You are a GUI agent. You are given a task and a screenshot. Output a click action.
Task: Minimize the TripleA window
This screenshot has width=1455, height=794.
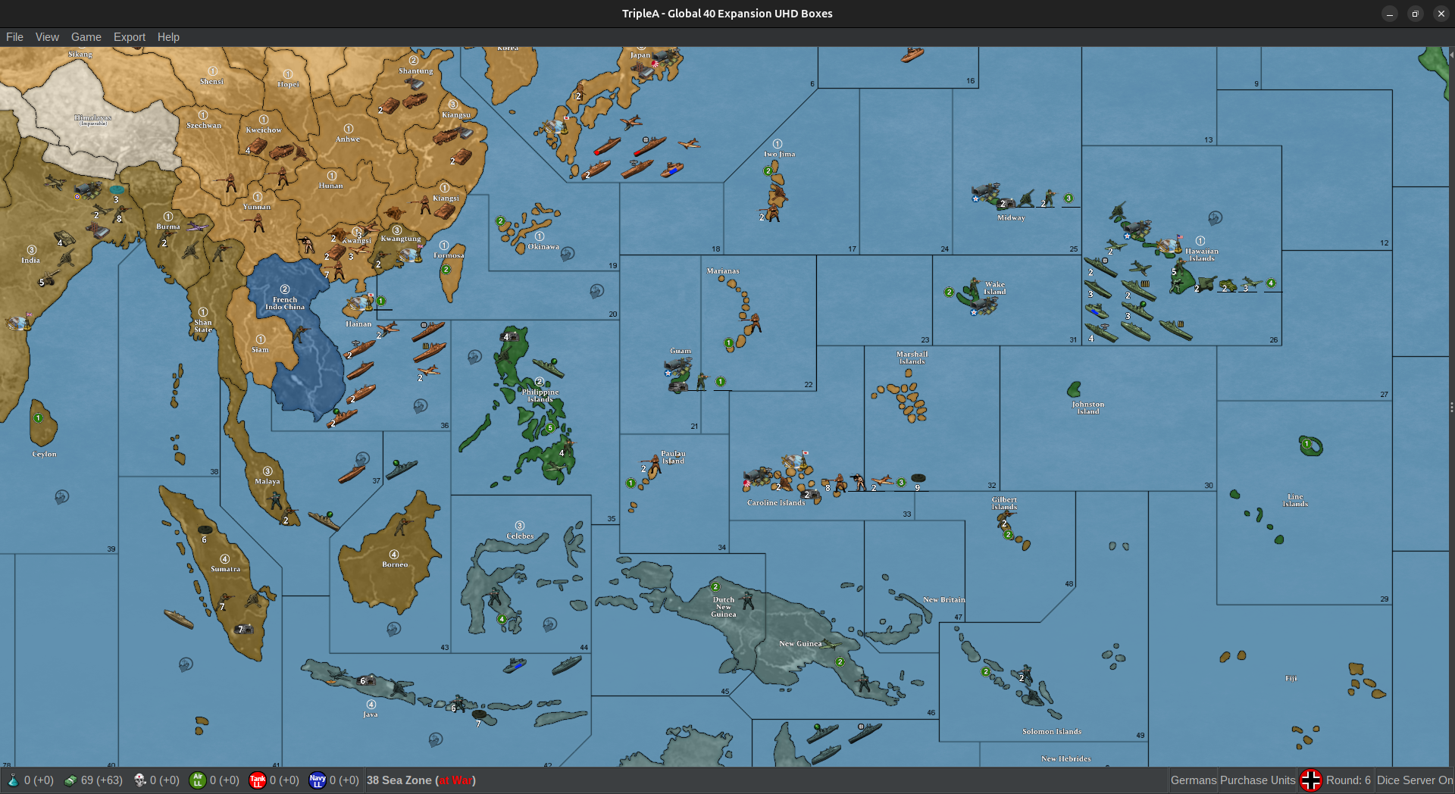1389,14
